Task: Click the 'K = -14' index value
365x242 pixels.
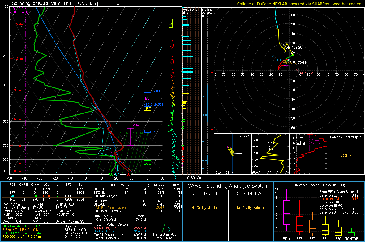Action: pyautogui.click(x=38, y=204)
